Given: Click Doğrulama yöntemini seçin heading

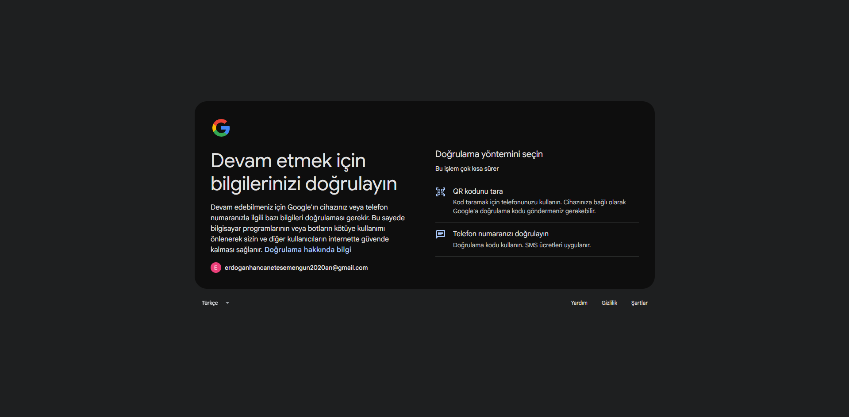Looking at the screenshot, I should [x=489, y=154].
